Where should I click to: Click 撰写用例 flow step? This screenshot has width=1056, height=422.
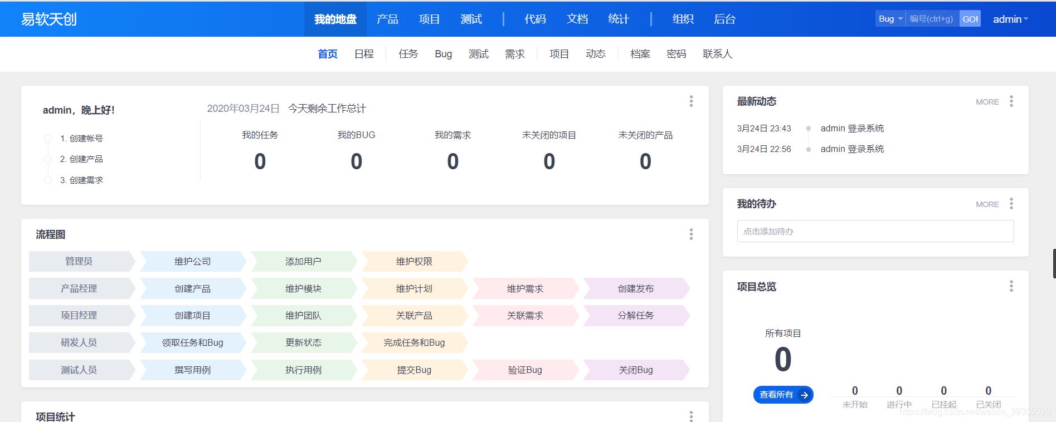point(193,370)
